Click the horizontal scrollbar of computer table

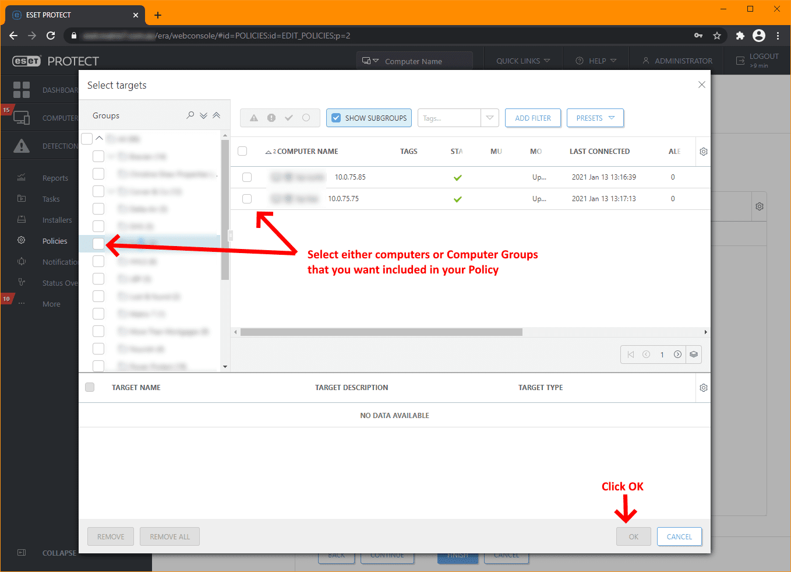[382, 332]
